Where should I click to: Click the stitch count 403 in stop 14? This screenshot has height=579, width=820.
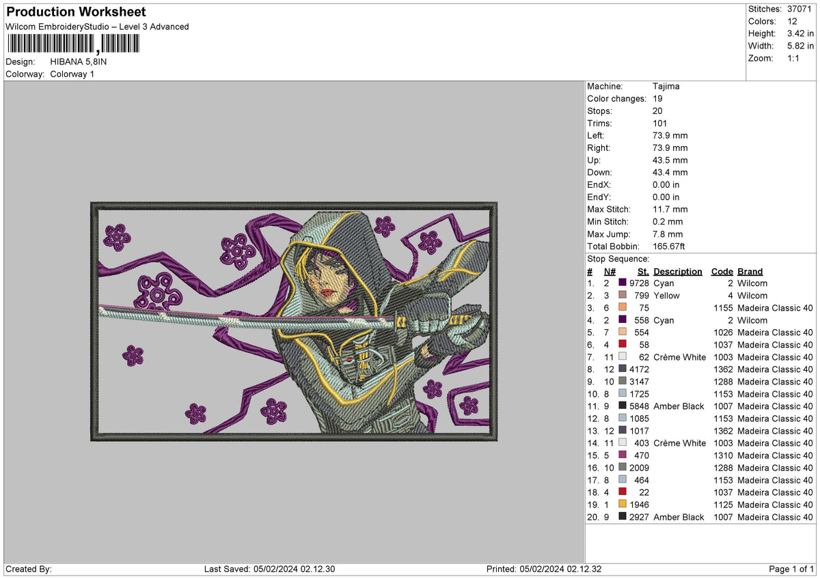[x=642, y=442]
